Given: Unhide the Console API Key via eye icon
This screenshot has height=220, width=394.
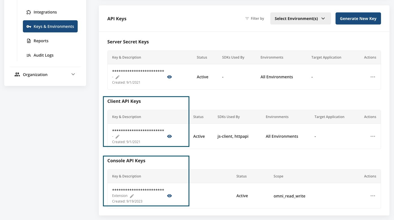Looking at the screenshot, I should point(169,195).
